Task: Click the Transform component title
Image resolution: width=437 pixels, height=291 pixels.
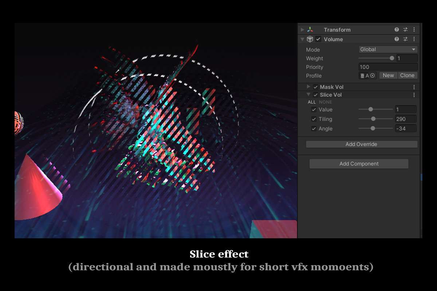Action: click(x=337, y=30)
